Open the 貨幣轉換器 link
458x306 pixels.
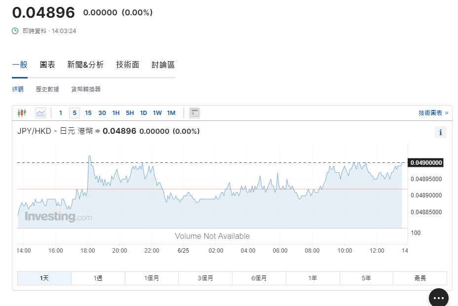pyautogui.click(x=86, y=89)
